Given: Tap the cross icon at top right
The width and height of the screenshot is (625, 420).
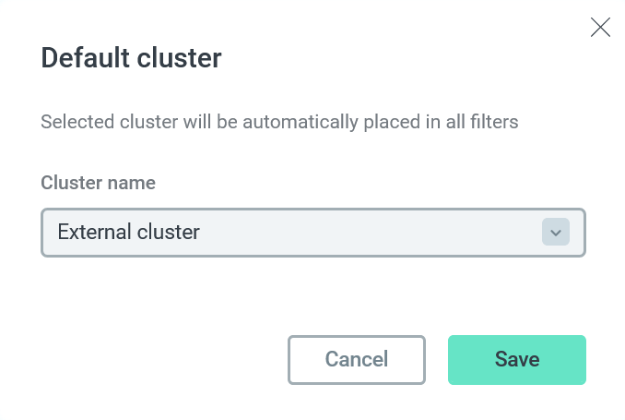Looking at the screenshot, I should point(600,28).
